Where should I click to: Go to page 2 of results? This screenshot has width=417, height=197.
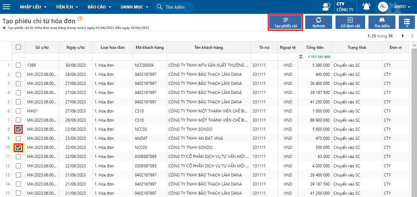click(x=412, y=36)
